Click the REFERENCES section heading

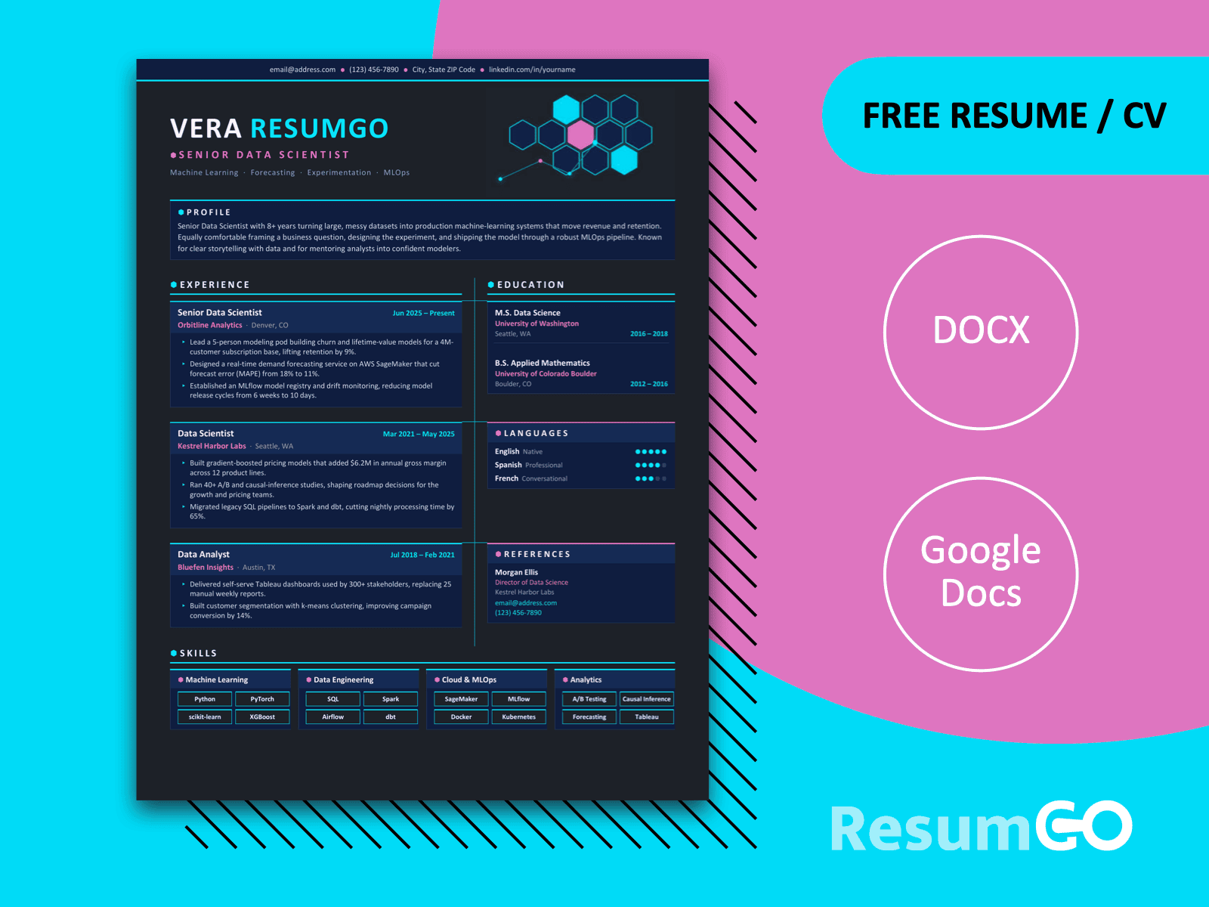tap(537, 554)
